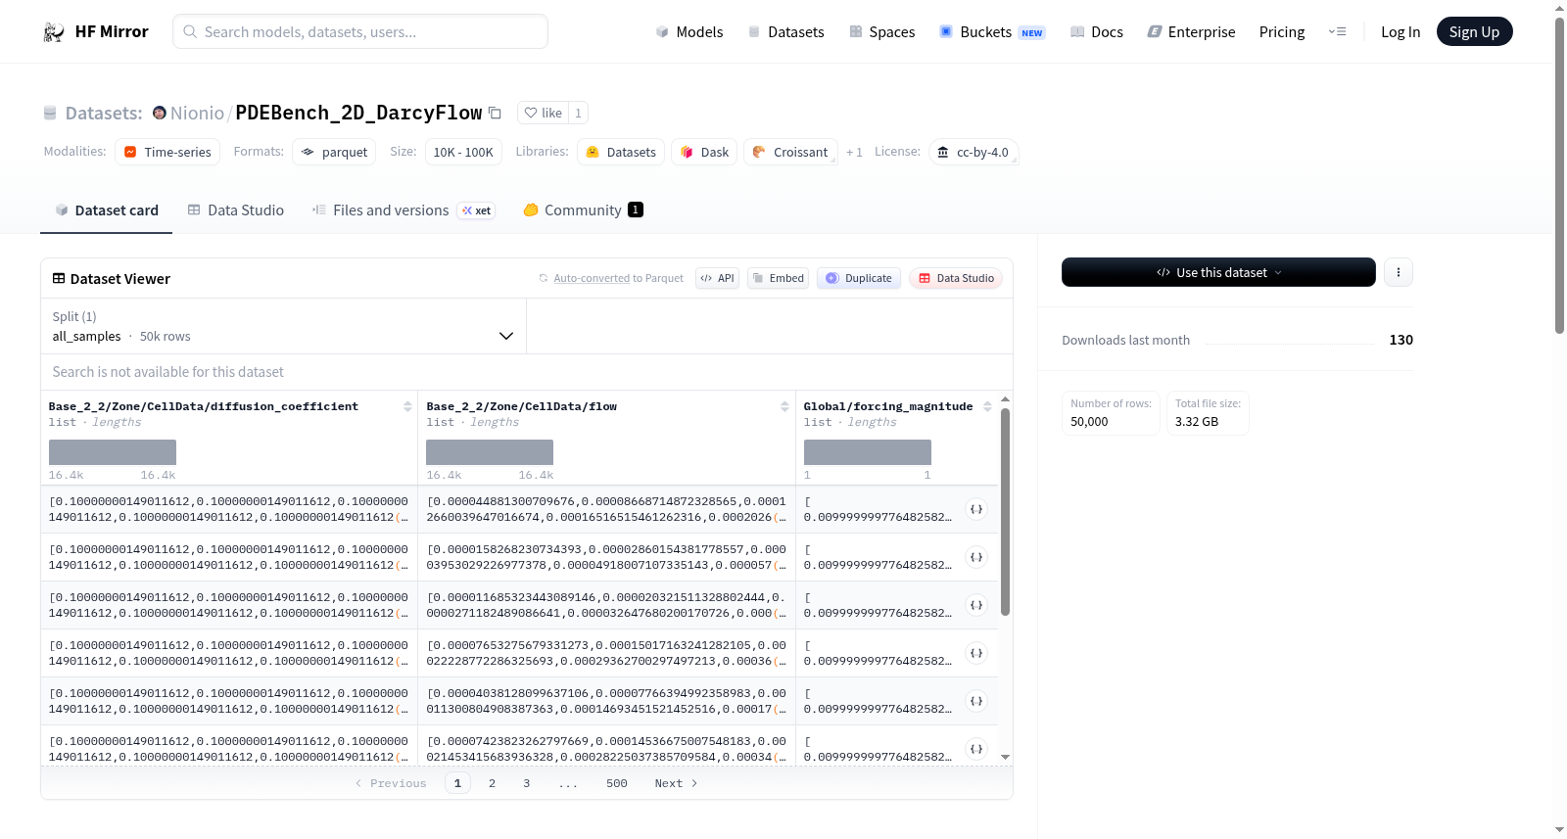The width and height of the screenshot is (1567, 839).
Task: Open the Nionio profile link
Action: tap(197, 113)
